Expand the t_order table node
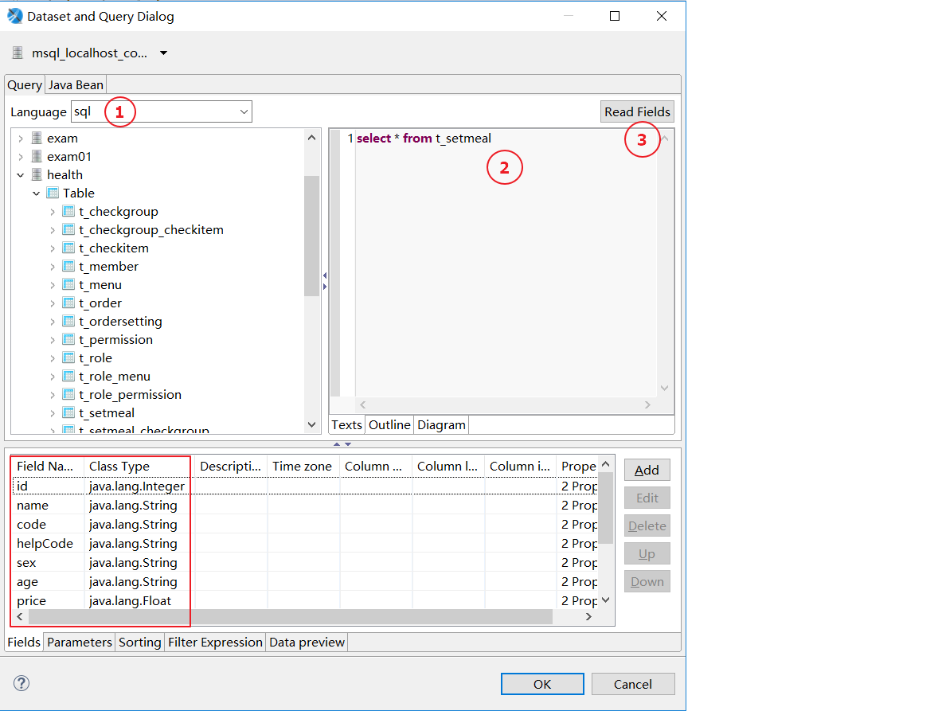 53,303
